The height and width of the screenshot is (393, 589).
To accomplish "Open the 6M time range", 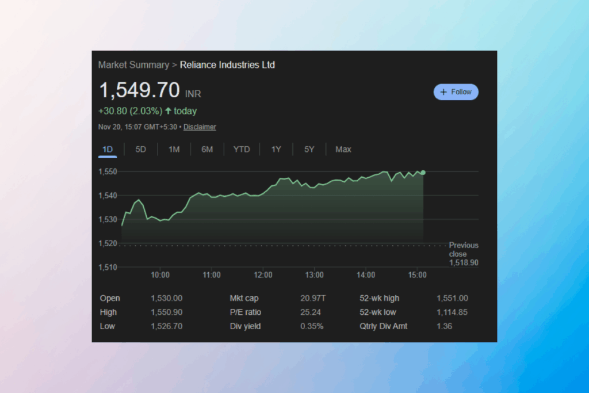I will [207, 149].
